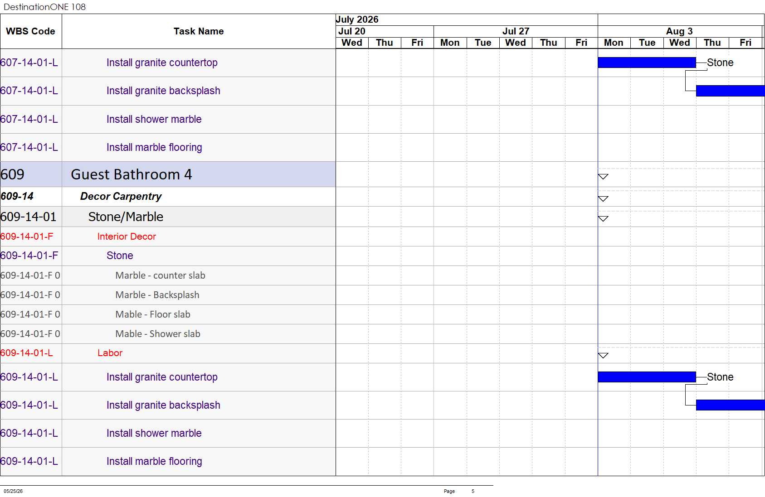Collapse Stone/Marble 609-14-01 summary marker
This screenshot has width=765, height=497.
pos(603,219)
